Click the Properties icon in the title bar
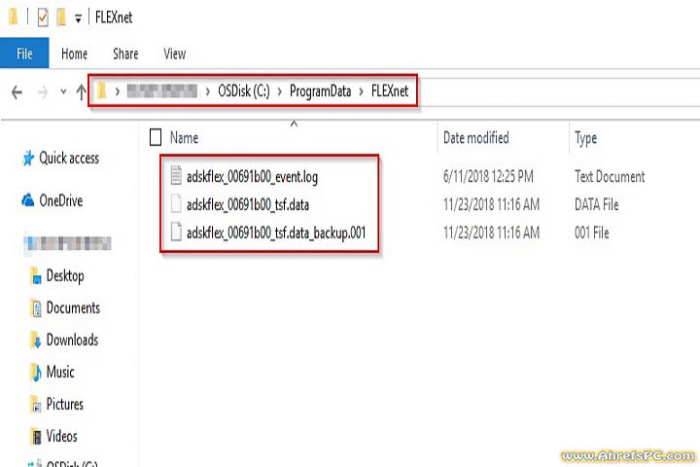 coord(43,18)
